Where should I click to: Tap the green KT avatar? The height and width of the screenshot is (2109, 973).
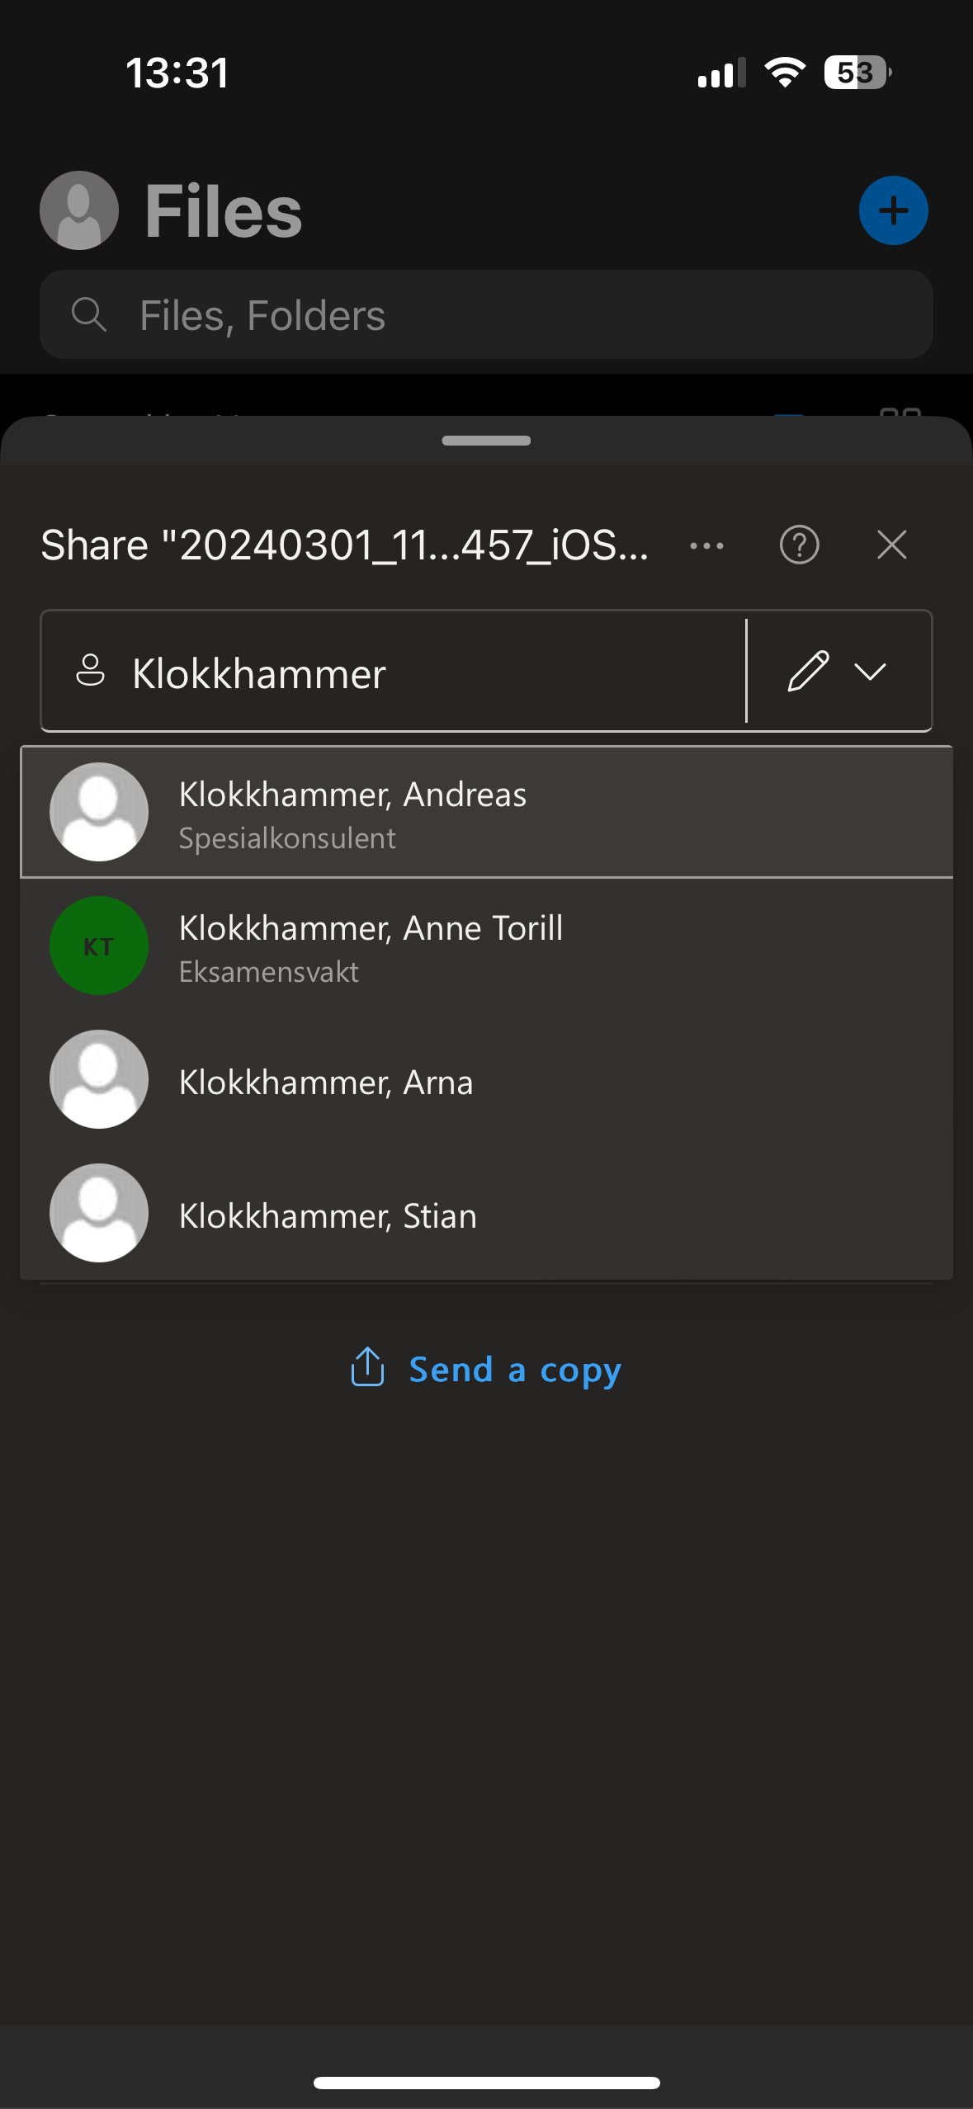click(x=99, y=946)
